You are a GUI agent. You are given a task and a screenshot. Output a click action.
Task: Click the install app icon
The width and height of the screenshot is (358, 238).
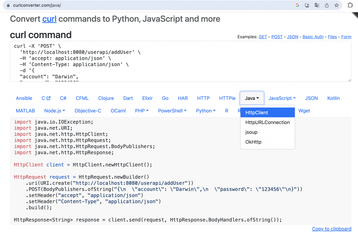point(307,5)
